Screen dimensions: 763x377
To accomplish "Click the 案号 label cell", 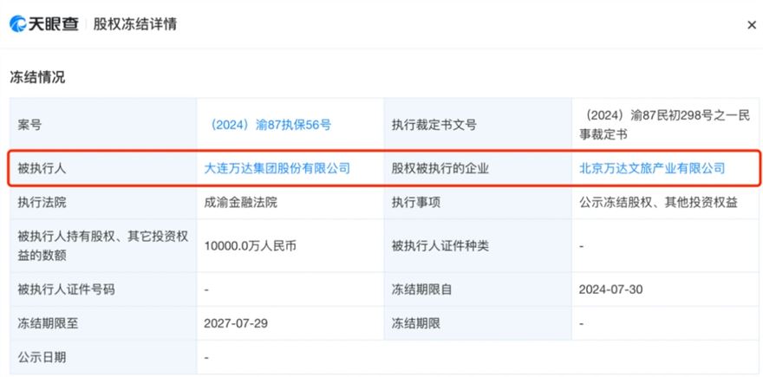I will point(29,125).
